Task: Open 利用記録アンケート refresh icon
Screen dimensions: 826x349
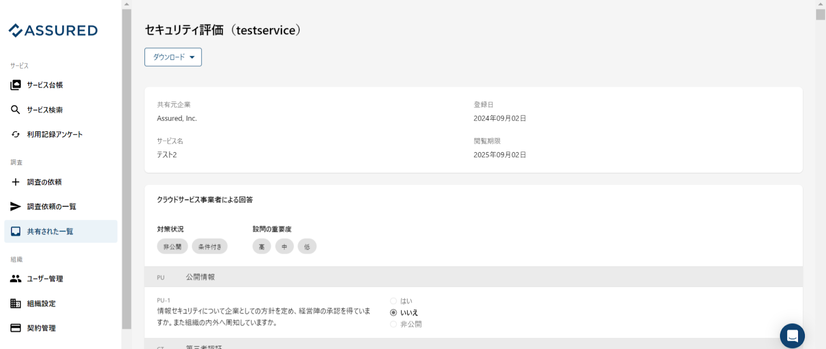Action: (15, 135)
